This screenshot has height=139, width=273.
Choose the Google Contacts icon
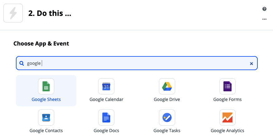(46, 117)
